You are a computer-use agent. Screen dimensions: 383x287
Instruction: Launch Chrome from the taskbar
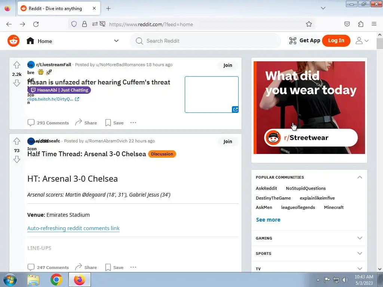coord(56,280)
